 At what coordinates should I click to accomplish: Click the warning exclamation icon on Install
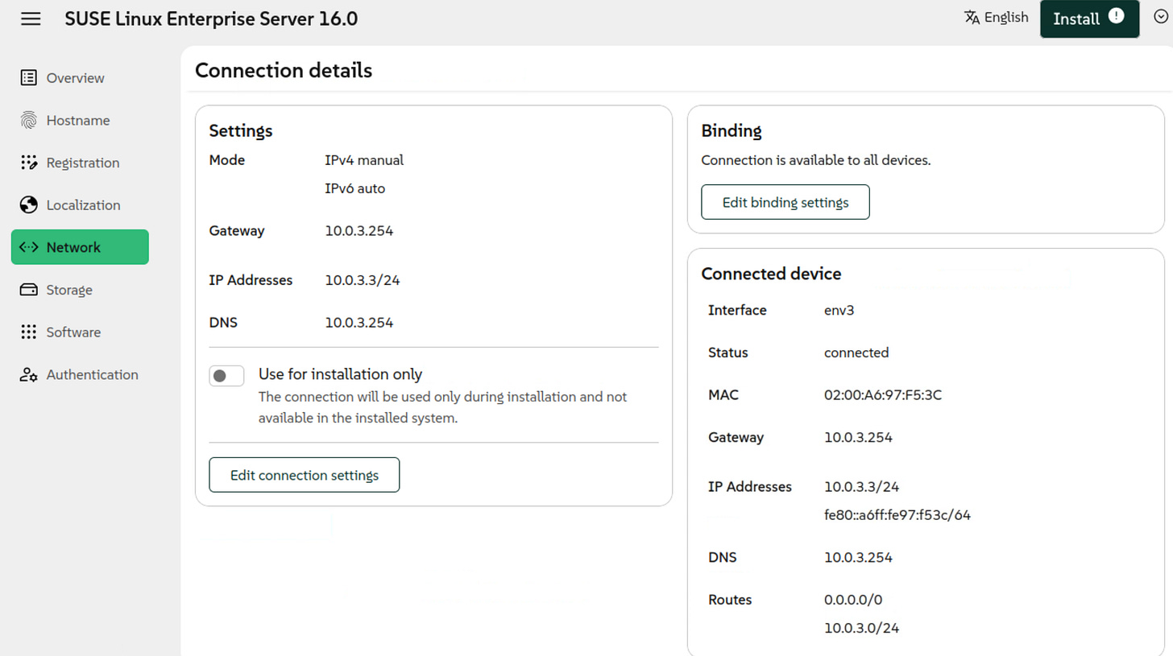point(1116,16)
